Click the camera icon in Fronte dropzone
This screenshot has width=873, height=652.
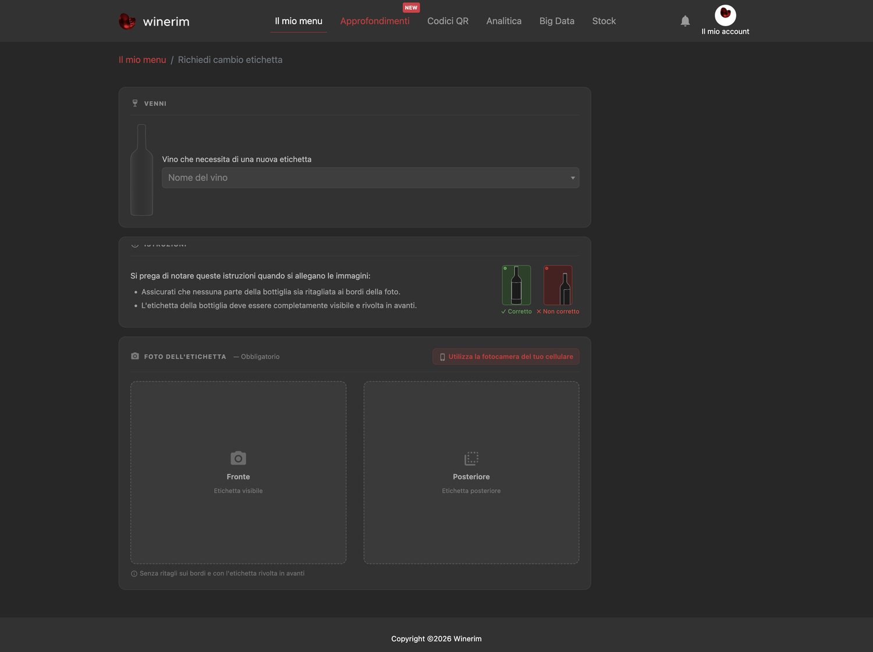238,458
